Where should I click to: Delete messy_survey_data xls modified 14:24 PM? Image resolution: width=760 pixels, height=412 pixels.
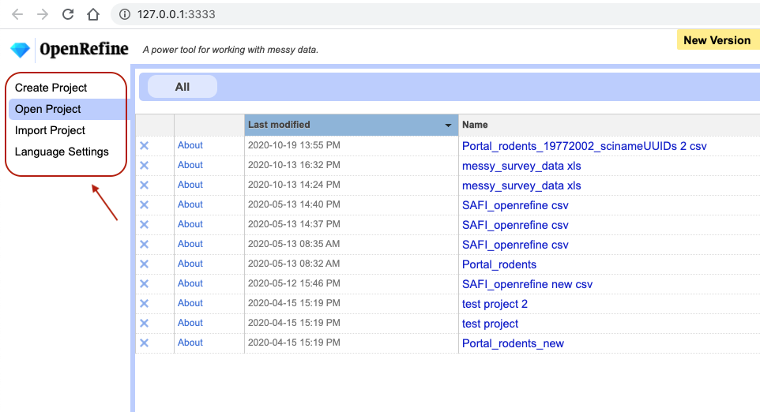tap(145, 185)
